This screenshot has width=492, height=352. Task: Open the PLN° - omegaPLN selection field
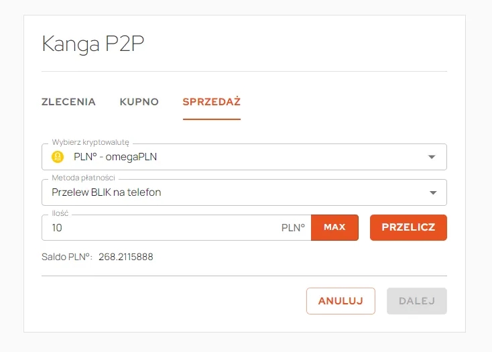point(244,157)
